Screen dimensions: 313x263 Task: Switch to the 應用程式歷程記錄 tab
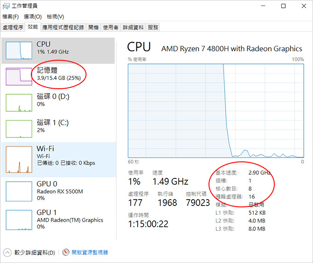[x=63, y=27]
